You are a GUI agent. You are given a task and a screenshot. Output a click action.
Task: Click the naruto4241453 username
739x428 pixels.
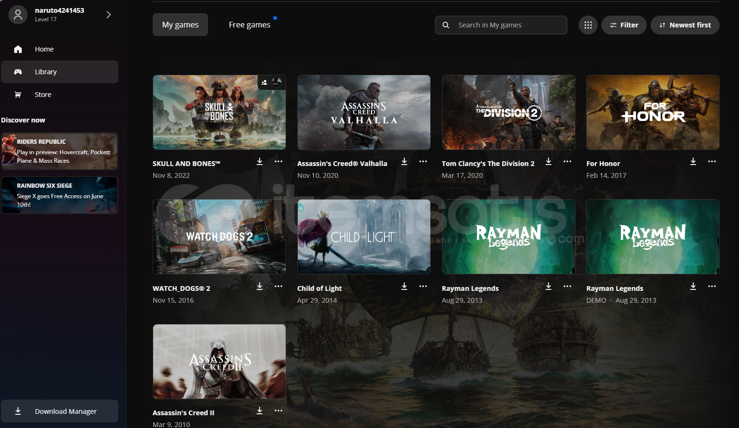point(60,10)
